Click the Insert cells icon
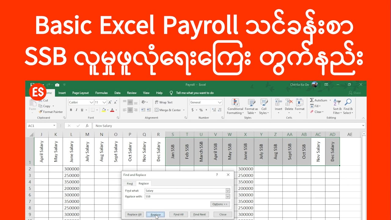 tap(278, 102)
